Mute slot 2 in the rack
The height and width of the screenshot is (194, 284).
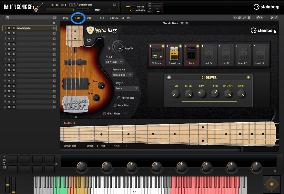9,33
